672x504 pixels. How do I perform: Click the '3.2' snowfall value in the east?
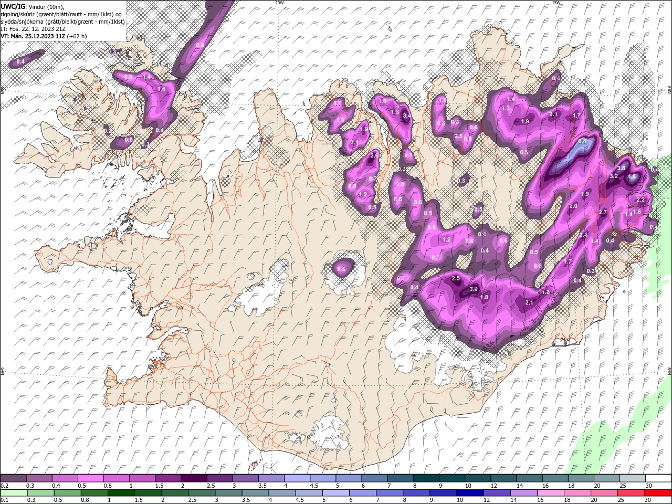pyautogui.click(x=613, y=176)
